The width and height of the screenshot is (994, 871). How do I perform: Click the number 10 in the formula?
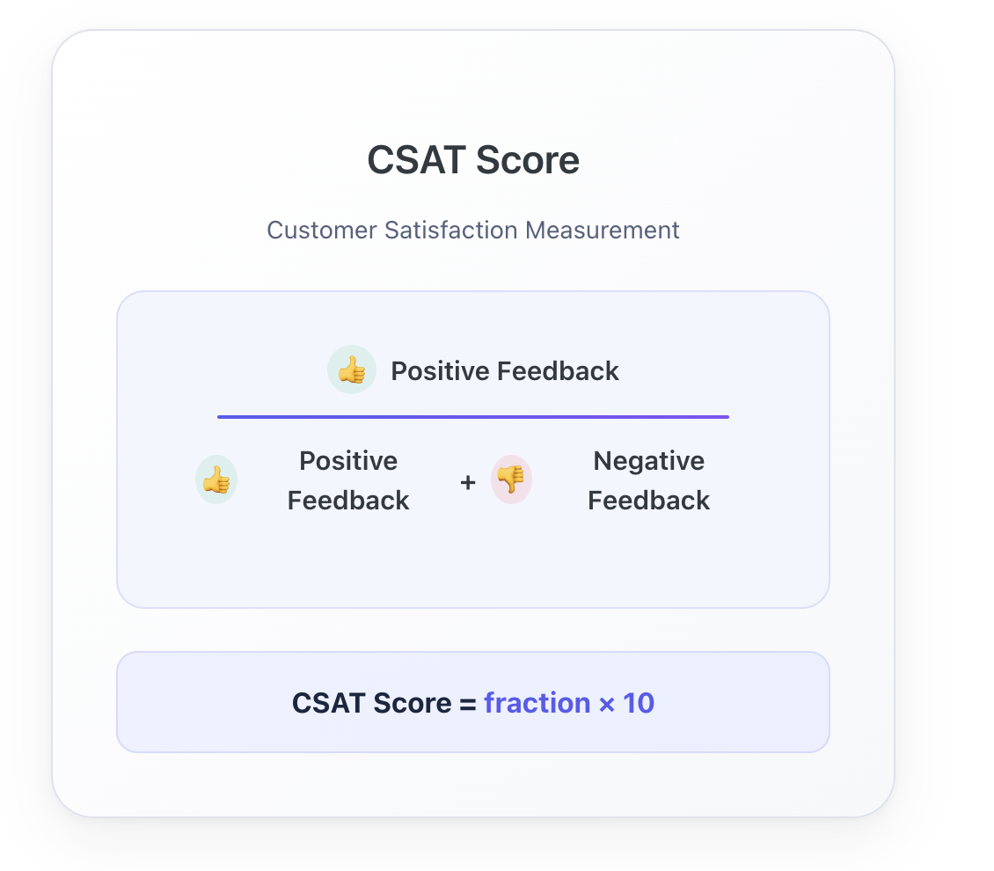tap(639, 703)
